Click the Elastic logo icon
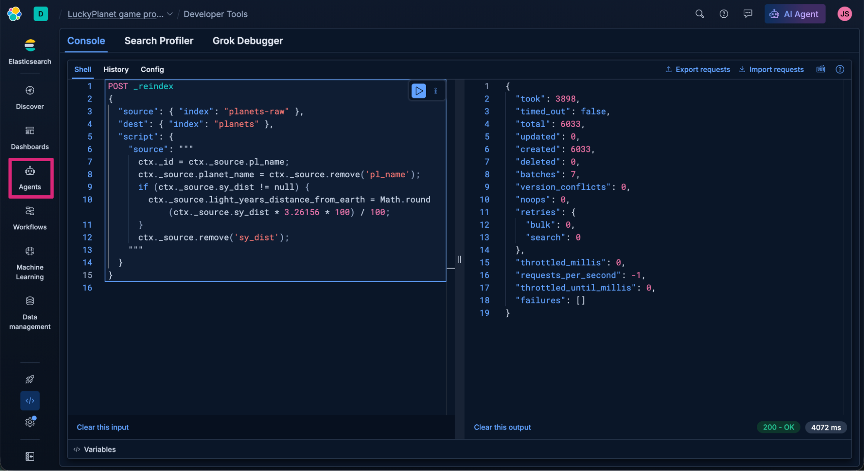Viewport: 864px width, 471px height. pyautogui.click(x=14, y=14)
